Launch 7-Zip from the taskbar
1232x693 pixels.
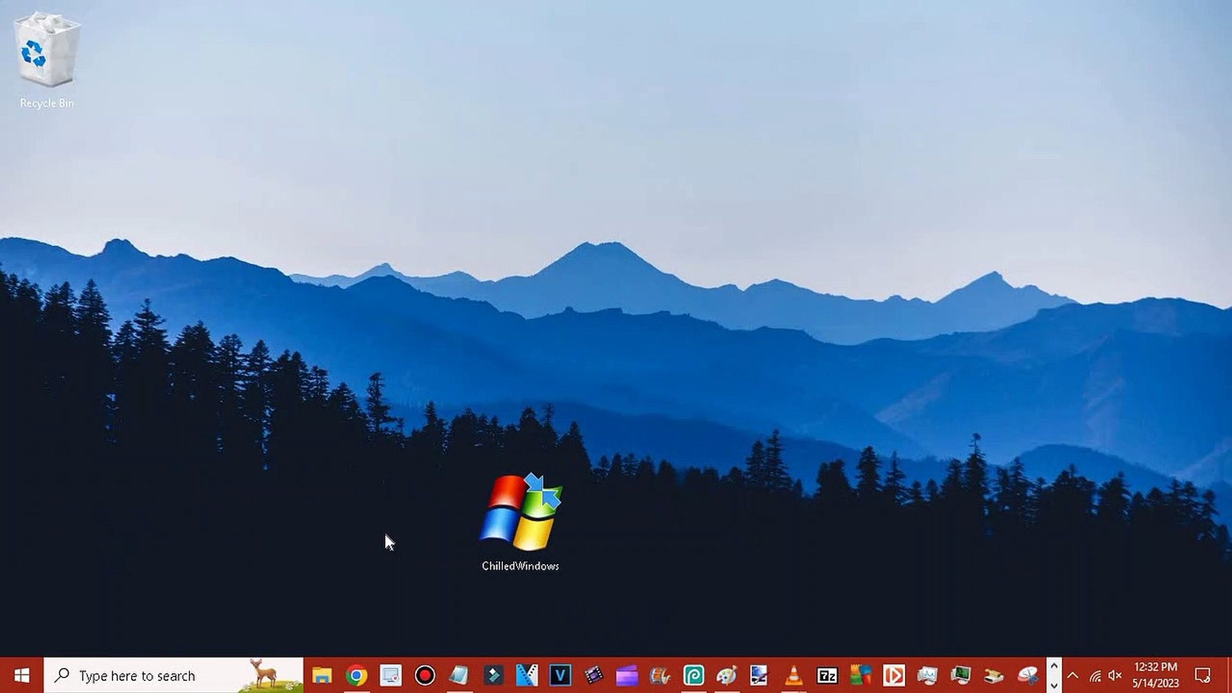(x=827, y=676)
